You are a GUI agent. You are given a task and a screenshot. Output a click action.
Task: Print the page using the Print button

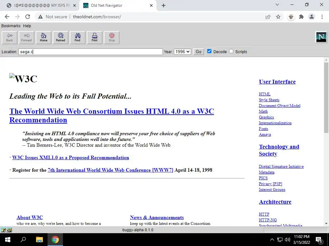tap(94, 38)
